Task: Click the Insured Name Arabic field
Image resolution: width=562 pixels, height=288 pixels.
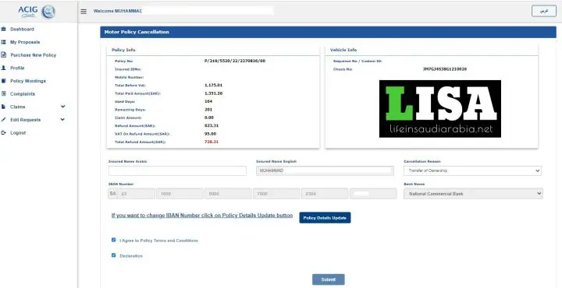Action: (177, 170)
